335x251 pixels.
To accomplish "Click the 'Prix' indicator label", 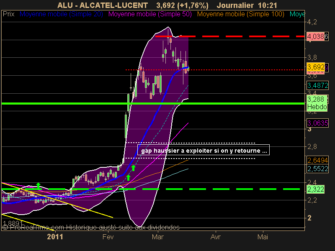I will coord(8,14).
